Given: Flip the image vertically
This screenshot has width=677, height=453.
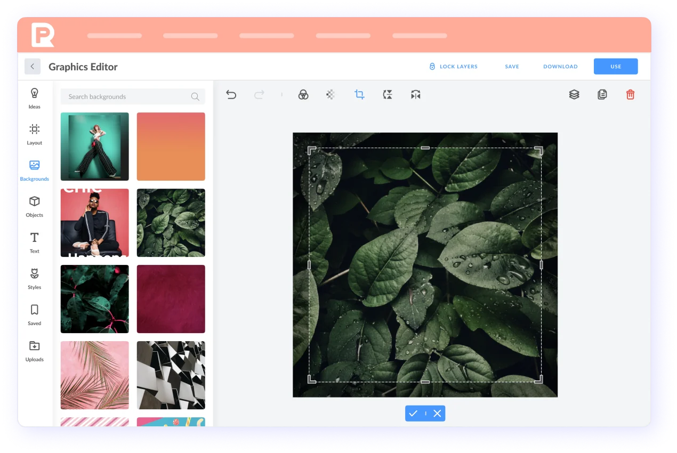Looking at the screenshot, I should [x=388, y=95].
